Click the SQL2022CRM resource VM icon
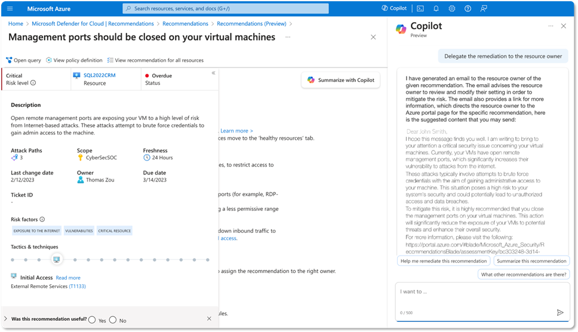Viewport: 578px width, 332px height. tap(76, 75)
